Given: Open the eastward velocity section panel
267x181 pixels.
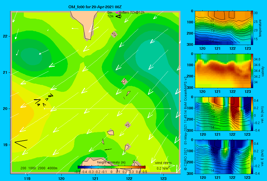Looking at the screenshot, I should [x=223, y=157].
